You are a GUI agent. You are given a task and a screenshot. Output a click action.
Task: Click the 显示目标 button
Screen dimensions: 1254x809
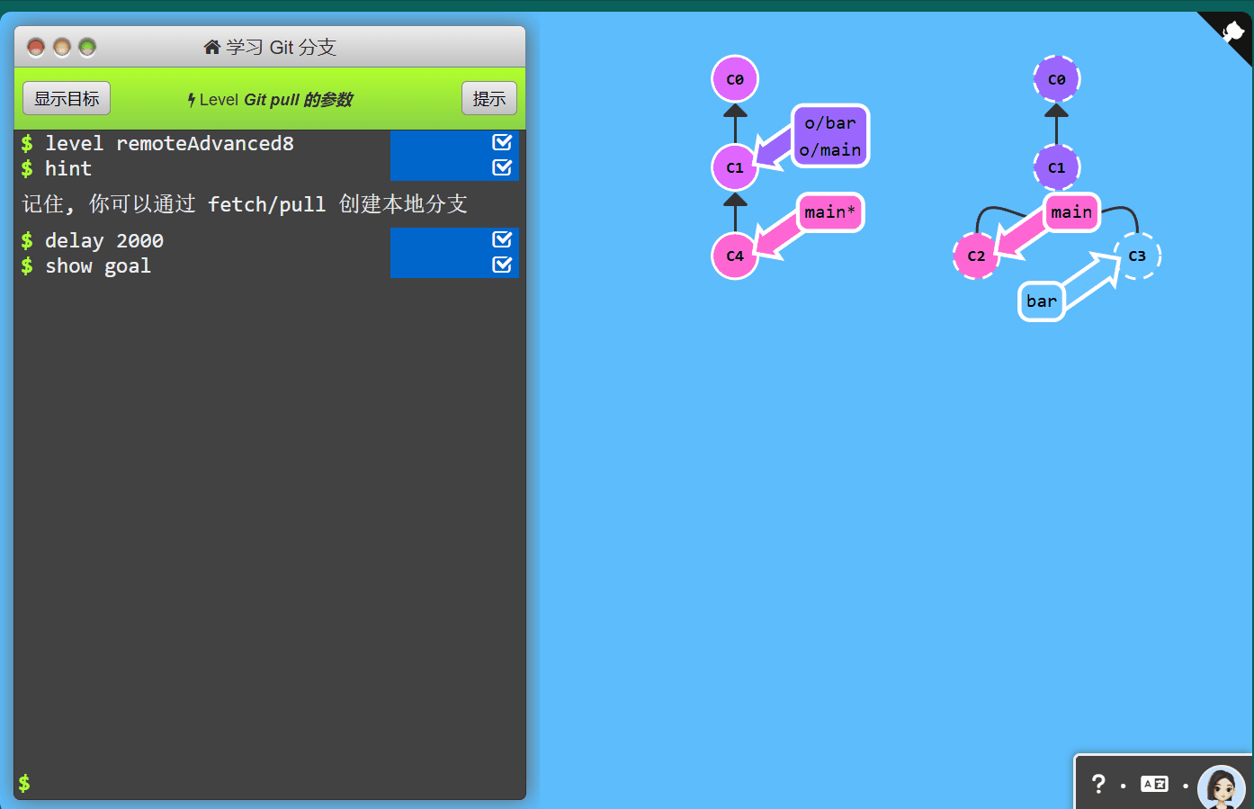67,98
